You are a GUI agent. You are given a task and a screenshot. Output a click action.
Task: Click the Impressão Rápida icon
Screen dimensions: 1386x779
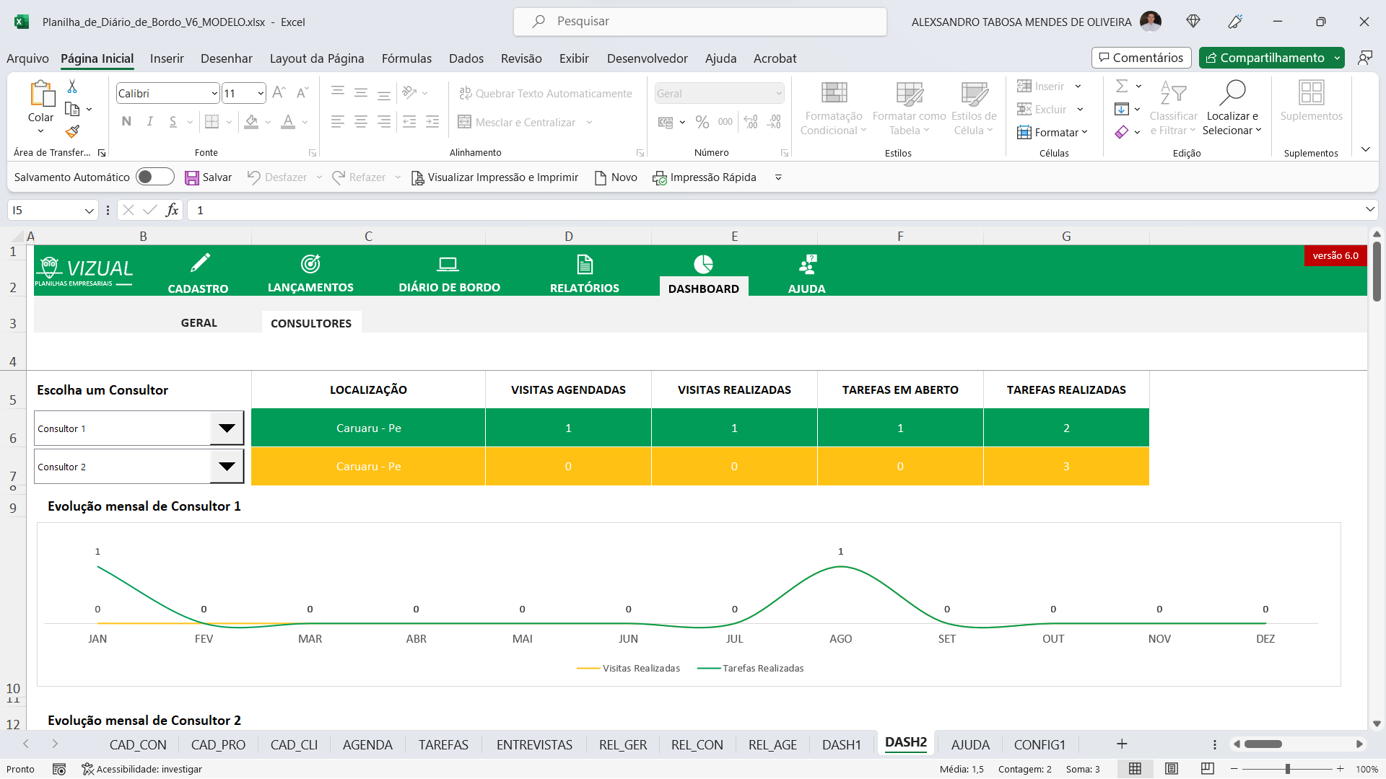pos(659,177)
